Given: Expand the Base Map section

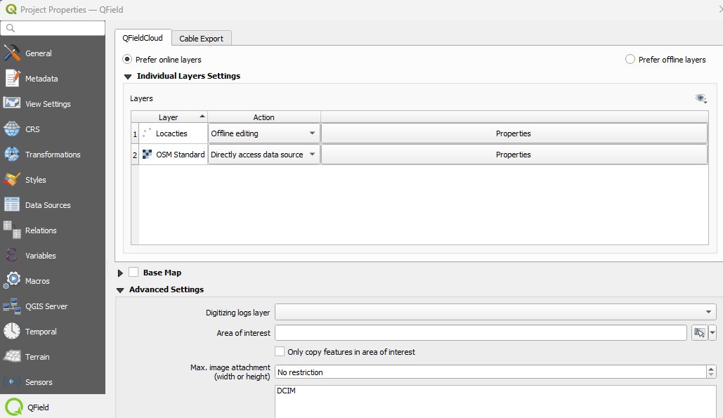Looking at the screenshot, I should tap(120, 273).
